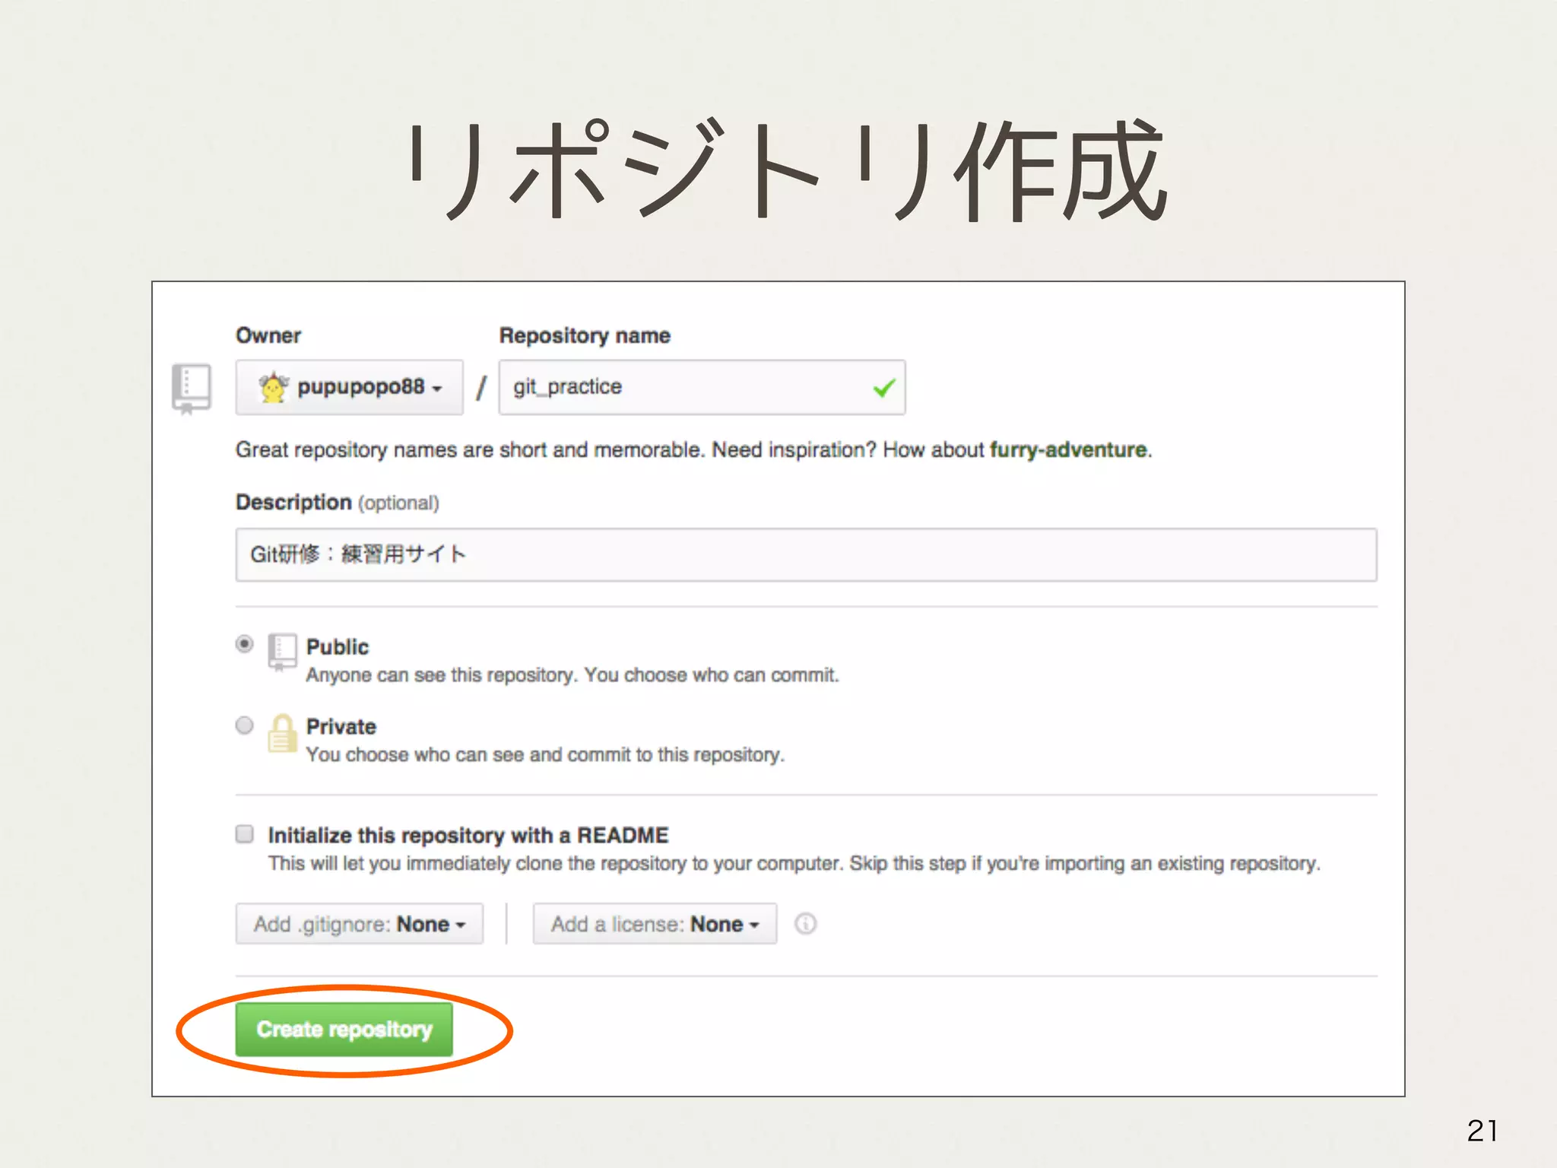Click the pupupopo88 avatar icon
This screenshot has width=1557, height=1168.
(x=273, y=388)
